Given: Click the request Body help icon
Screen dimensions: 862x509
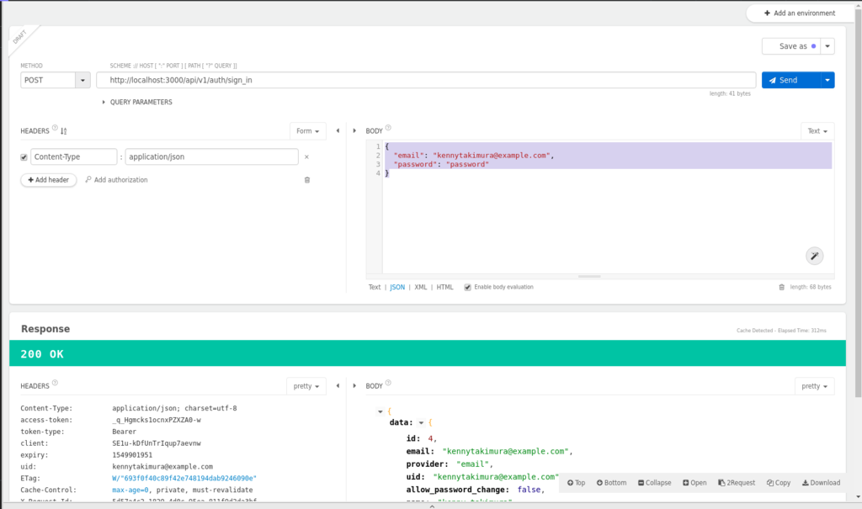Looking at the screenshot, I should 388,128.
